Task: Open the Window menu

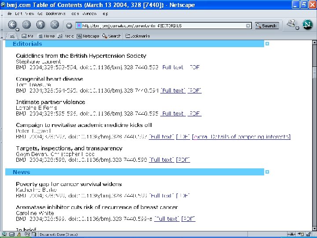Action: tap(89, 14)
